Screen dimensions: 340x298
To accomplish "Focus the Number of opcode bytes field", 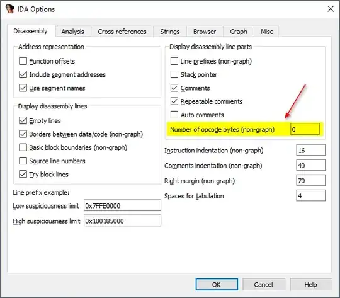I will [305, 129].
